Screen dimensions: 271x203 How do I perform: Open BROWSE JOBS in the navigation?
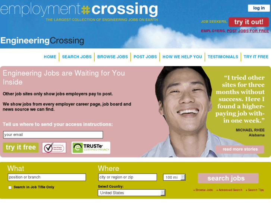[x=113, y=57]
